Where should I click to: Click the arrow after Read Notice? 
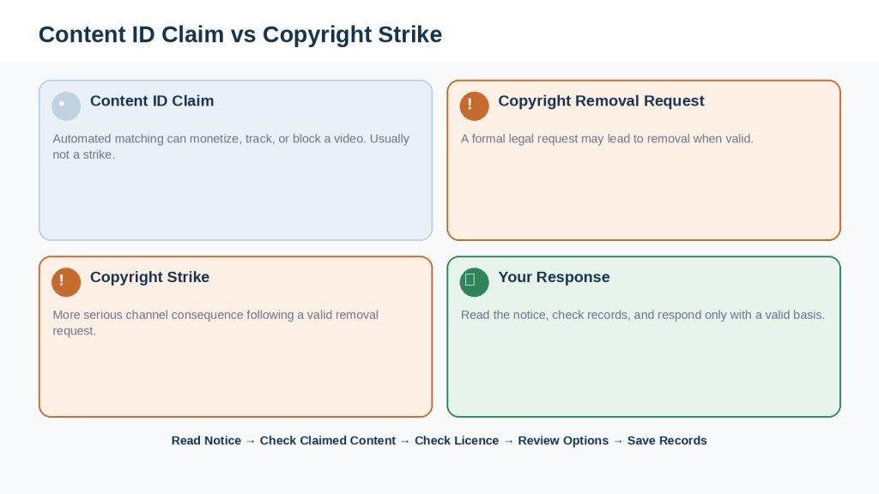(x=251, y=442)
